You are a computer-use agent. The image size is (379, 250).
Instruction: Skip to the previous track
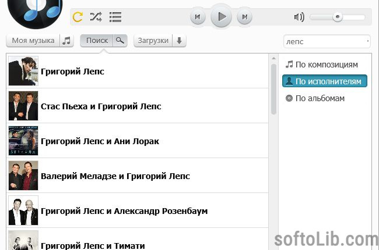coord(198,17)
